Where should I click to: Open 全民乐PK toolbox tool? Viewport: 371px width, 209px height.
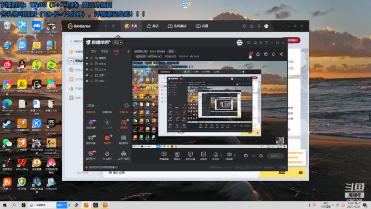click(91, 155)
